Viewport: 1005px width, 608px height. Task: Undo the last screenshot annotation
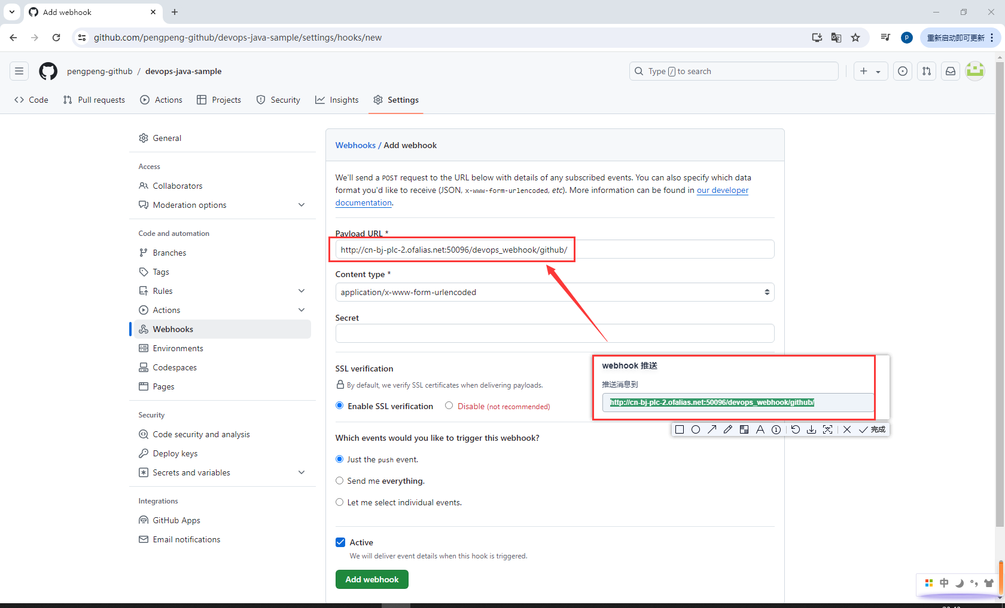tap(795, 429)
